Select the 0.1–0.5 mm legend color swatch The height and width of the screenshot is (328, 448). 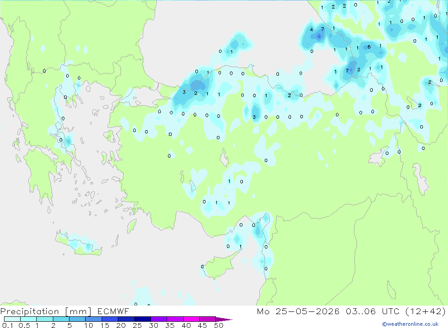coord(12,319)
